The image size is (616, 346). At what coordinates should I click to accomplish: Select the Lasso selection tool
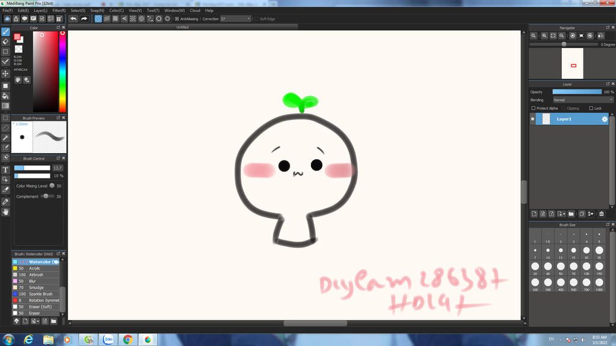(x=5, y=128)
